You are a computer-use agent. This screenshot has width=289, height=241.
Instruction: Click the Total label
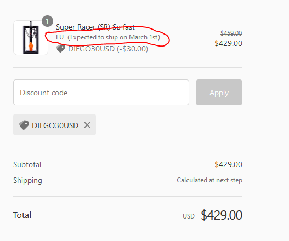[22, 215]
